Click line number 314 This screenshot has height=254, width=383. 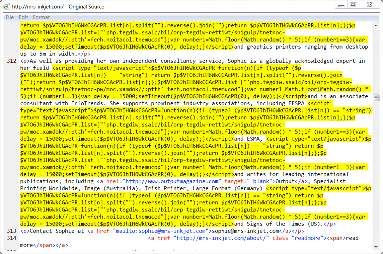tap(12, 238)
